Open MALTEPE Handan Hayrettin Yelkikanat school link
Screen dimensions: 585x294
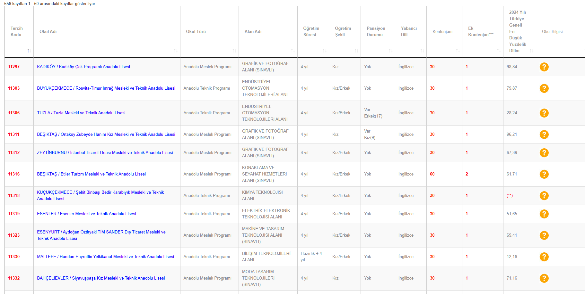click(105, 257)
